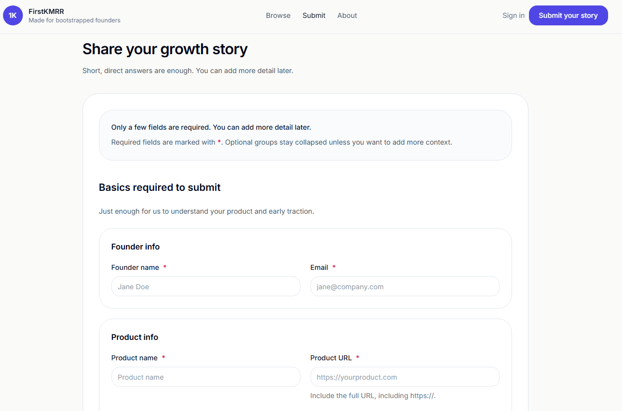Image resolution: width=622 pixels, height=411 pixels.
Task: Open the About nav item
Action: point(347,15)
